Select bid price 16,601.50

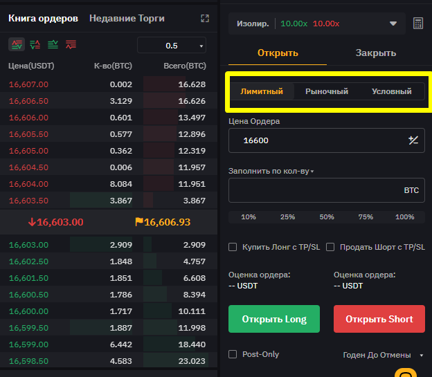point(28,278)
